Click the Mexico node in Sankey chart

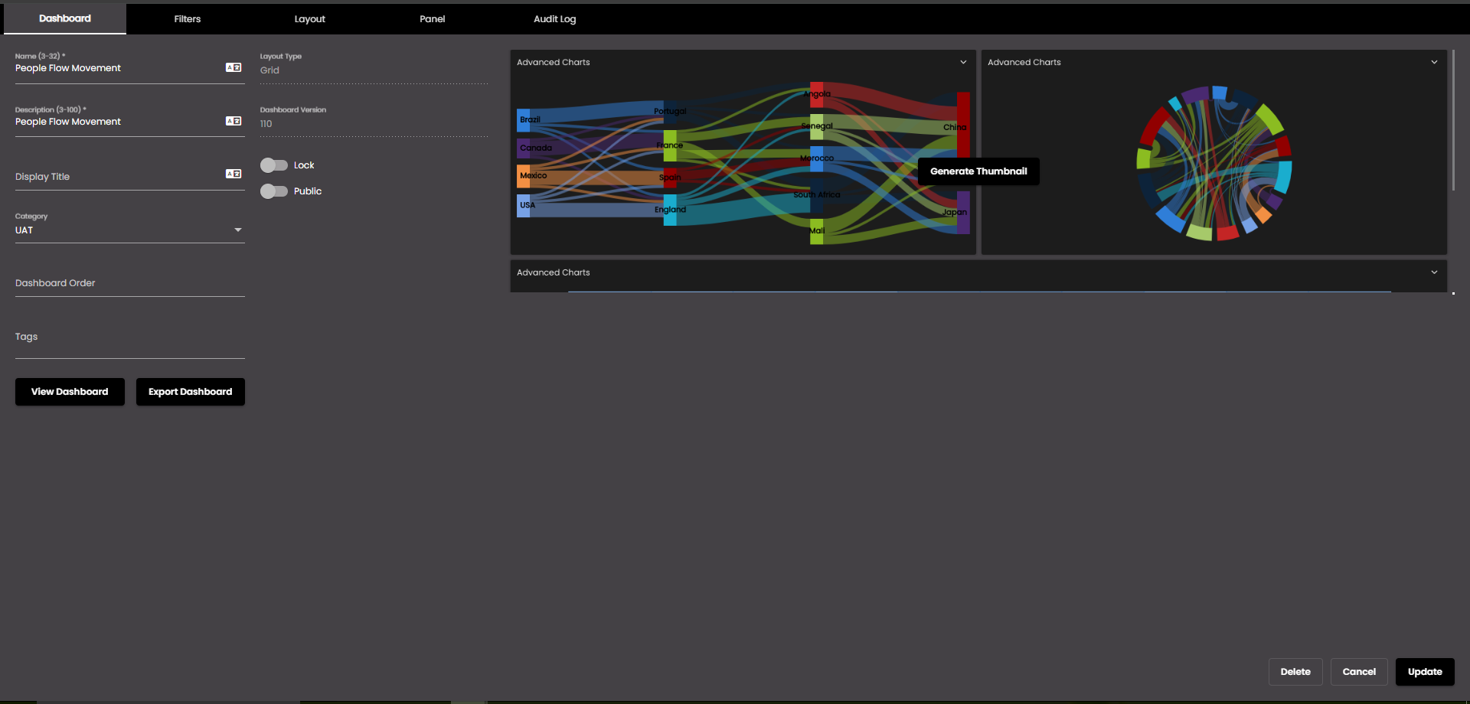(523, 176)
